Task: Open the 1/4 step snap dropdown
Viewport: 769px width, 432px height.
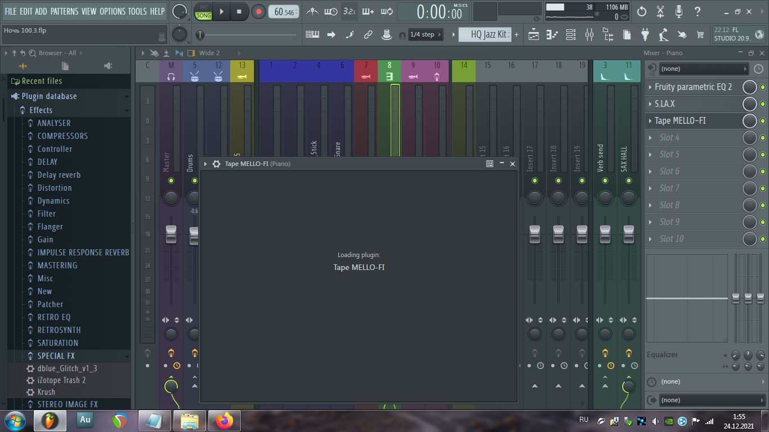Action: [426, 35]
